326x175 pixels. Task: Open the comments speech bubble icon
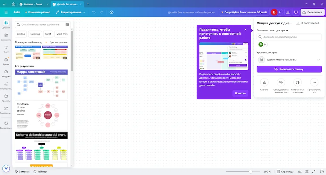296,12
